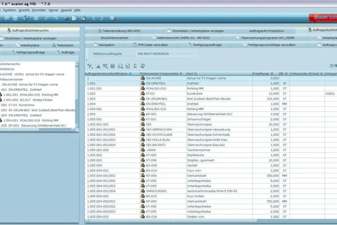Open the Server menu
The width and height of the screenshot is (337, 225).
pos(54,10)
